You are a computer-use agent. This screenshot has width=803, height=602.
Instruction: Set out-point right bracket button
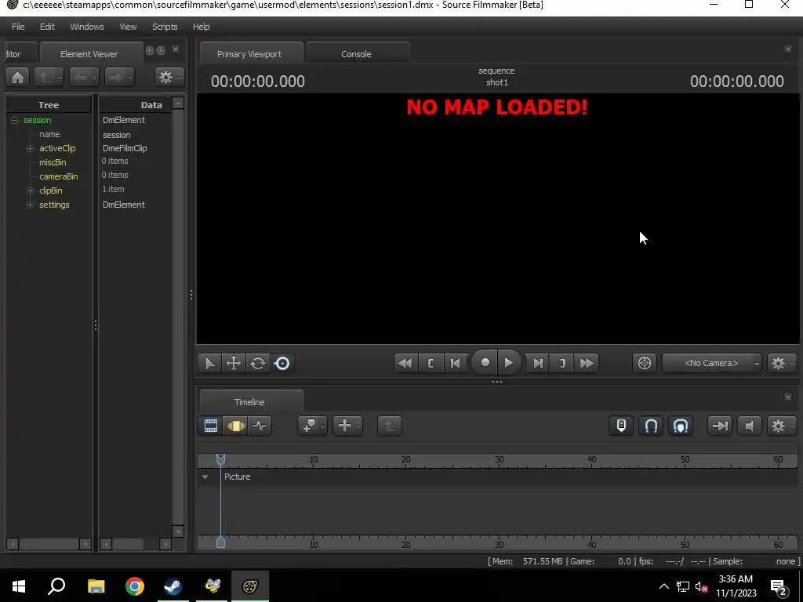tap(562, 364)
